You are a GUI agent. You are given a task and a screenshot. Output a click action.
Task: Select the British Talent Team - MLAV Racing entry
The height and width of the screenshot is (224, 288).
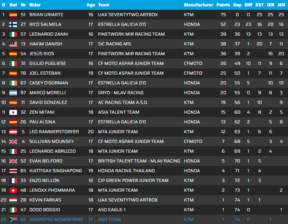pos(139,161)
